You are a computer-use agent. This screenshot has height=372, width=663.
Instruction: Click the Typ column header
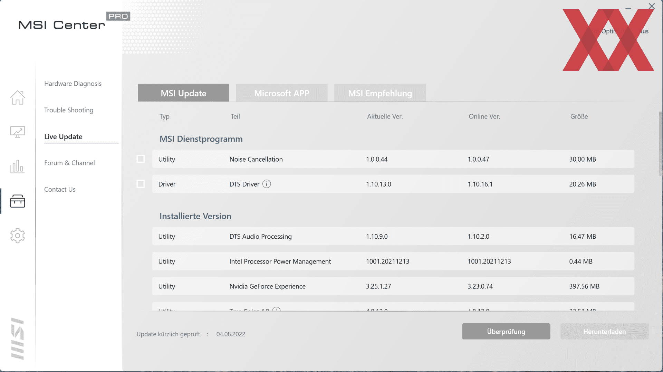pos(164,117)
